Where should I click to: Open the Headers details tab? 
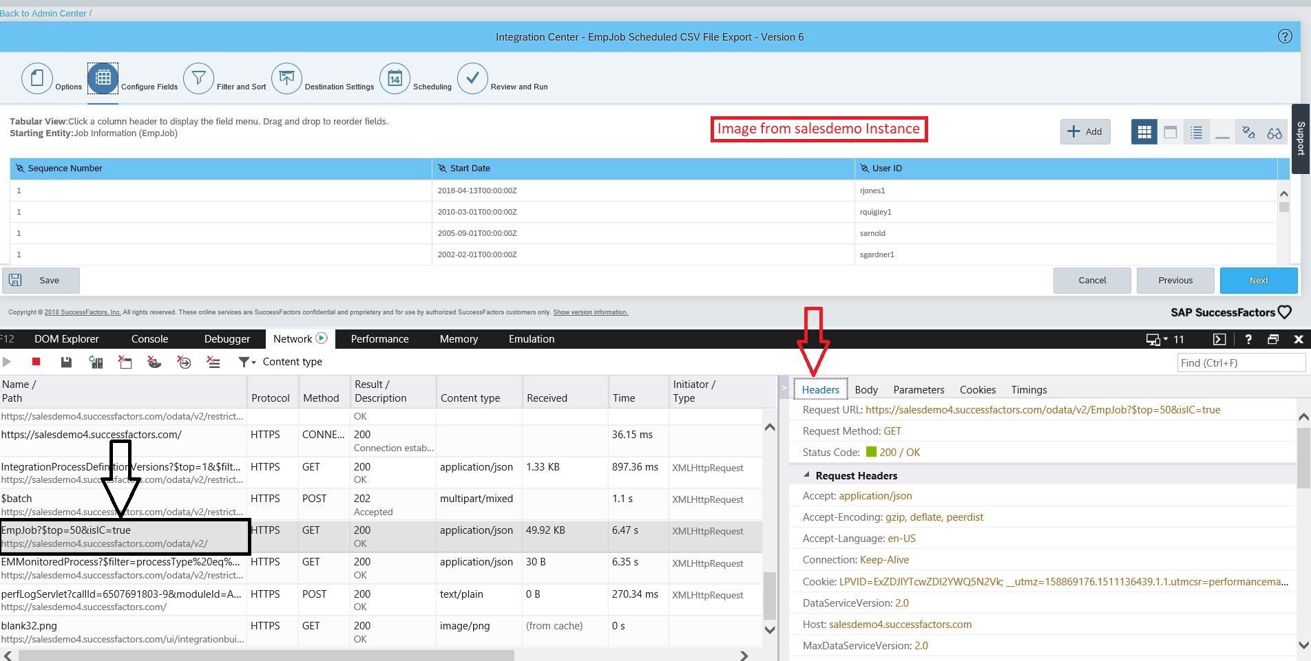[821, 389]
